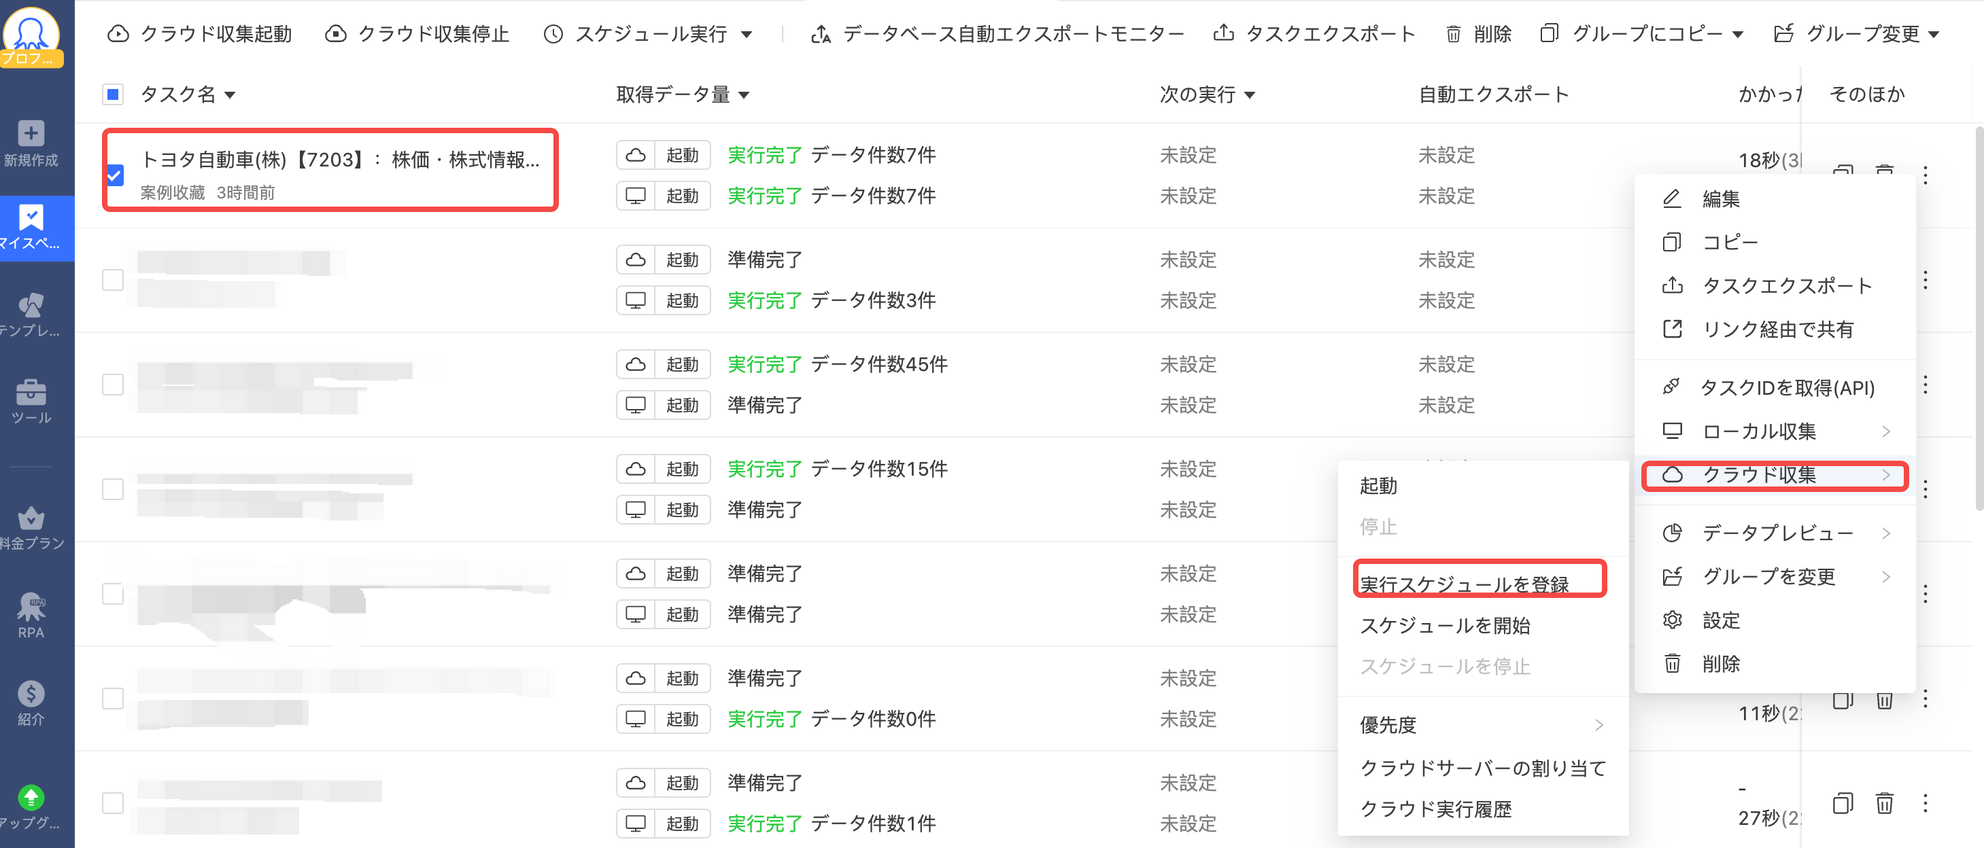
Task: Check the fifth task row checkbox
Action: [114, 594]
